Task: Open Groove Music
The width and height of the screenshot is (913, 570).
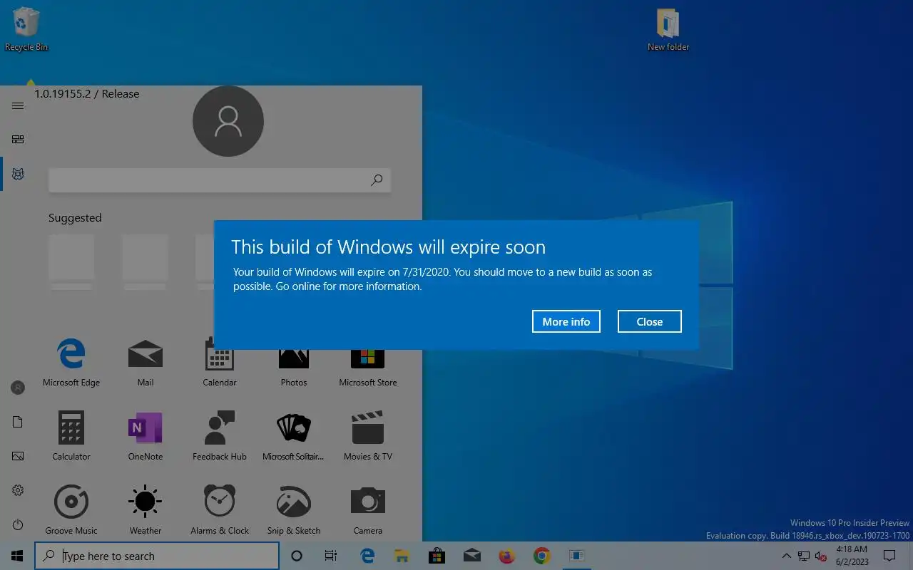Action: (71, 510)
